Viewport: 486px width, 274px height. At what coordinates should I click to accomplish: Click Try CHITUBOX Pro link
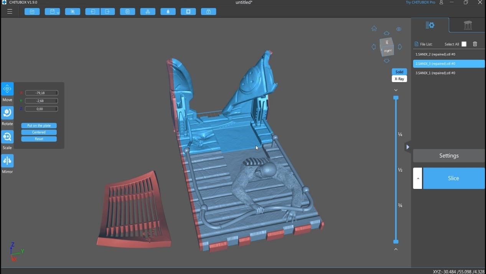tap(420, 2)
